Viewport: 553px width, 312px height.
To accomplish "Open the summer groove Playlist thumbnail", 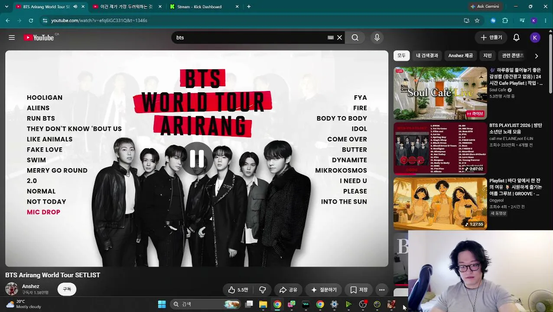I will pos(440,204).
